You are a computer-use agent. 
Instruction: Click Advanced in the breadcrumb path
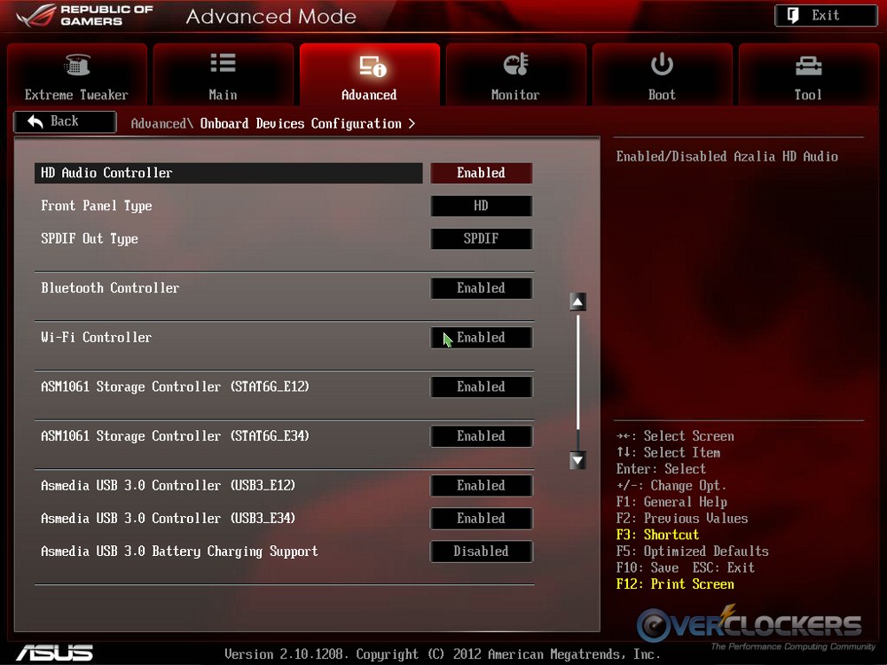click(x=158, y=124)
